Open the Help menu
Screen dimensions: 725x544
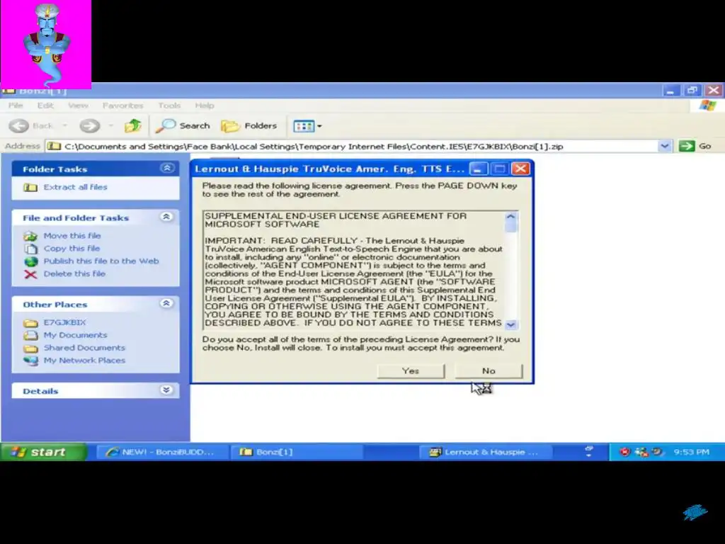tap(205, 106)
